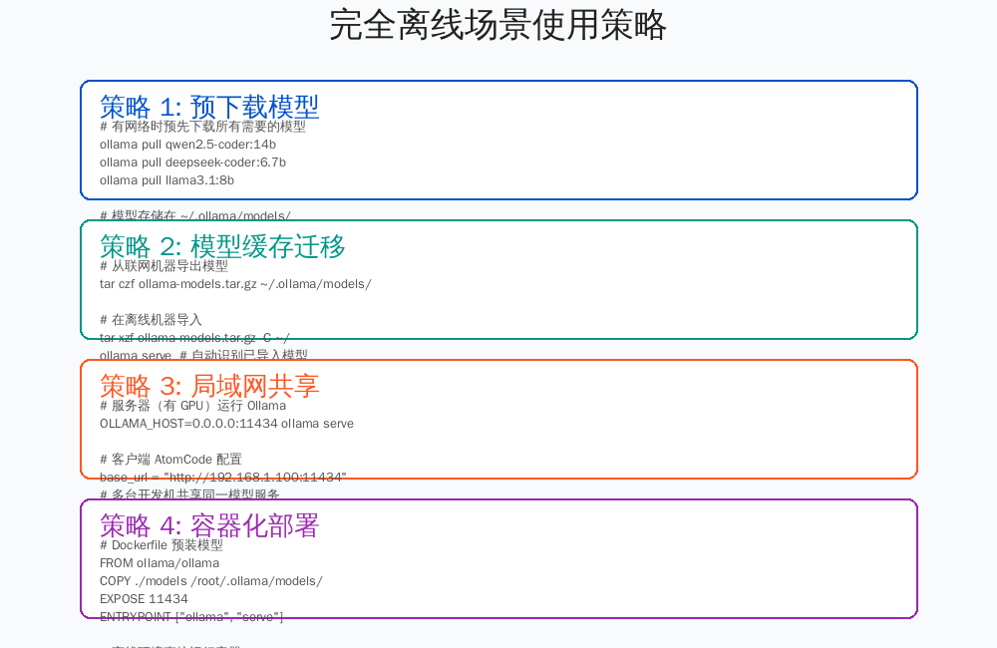Screen dimensions: 997x648
Task: Click comment 在离线机器导入
Action: [151, 319]
